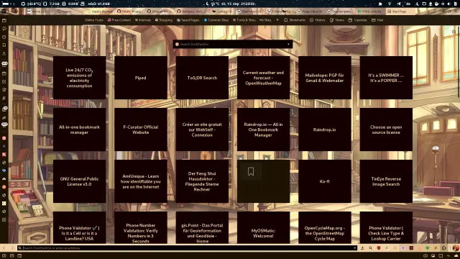Open the Der Feng Shui Hausdoktor tile

pos(202,181)
